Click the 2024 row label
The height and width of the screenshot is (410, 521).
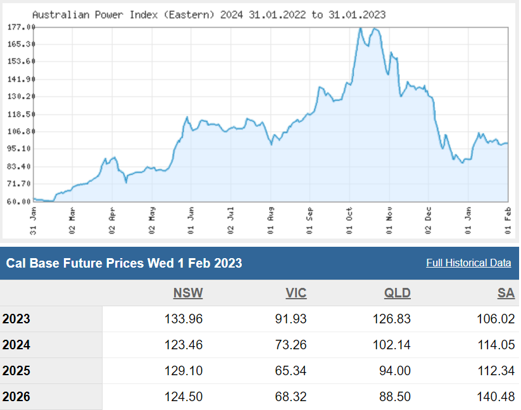click(16, 345)
